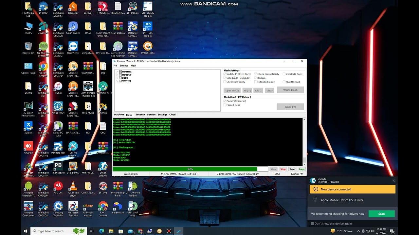Expand the MD1DSP tree node
The width and height of the screenshot is (419, 235).
pyautogui.click(x=117, y=75)
